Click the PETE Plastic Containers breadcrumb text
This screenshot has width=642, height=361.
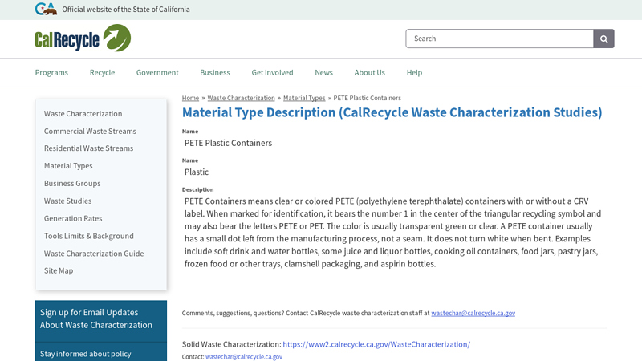tap(368, 98)
